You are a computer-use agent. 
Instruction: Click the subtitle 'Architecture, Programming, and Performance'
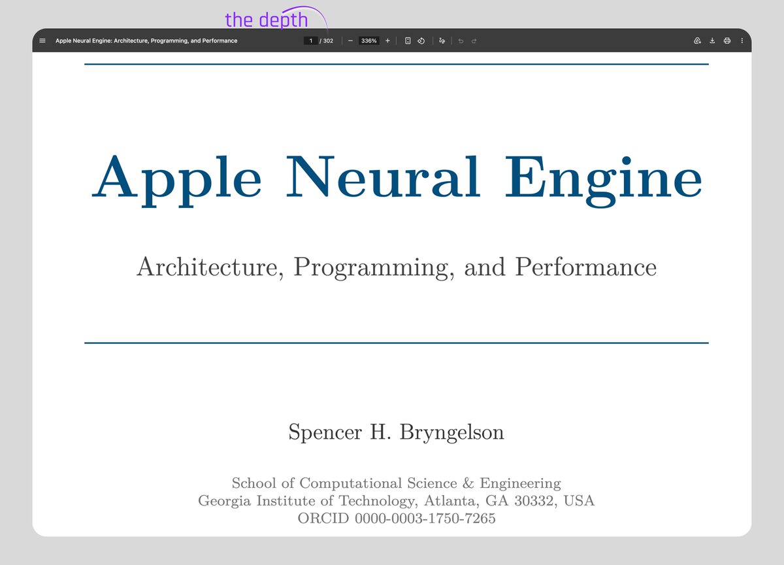[x=397, y=267]
